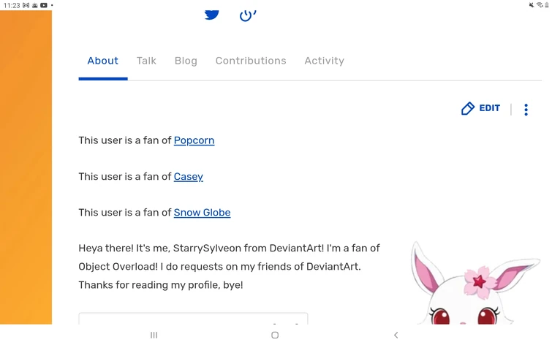Viewport: 552px width, 345px height.
Task: Open the Twitter bird icon link
Action: click(211, 15)
